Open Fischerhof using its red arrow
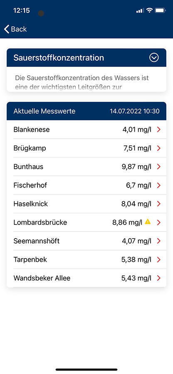 [x=159, y=185]
